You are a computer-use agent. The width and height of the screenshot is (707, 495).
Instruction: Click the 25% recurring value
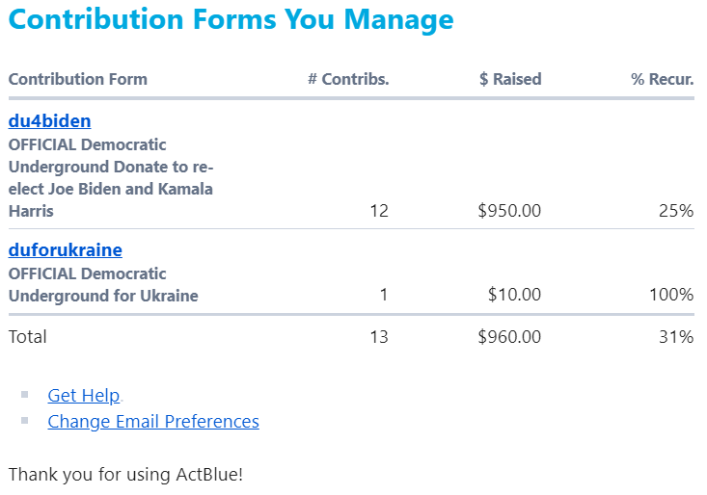pyautogui.click(x=675, y=211)
